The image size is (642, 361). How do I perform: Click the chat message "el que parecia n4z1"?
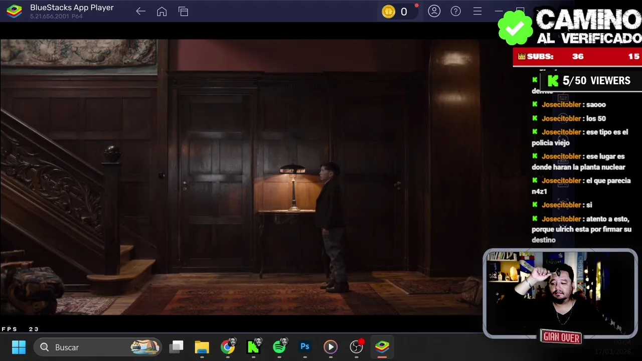[581, 186]
